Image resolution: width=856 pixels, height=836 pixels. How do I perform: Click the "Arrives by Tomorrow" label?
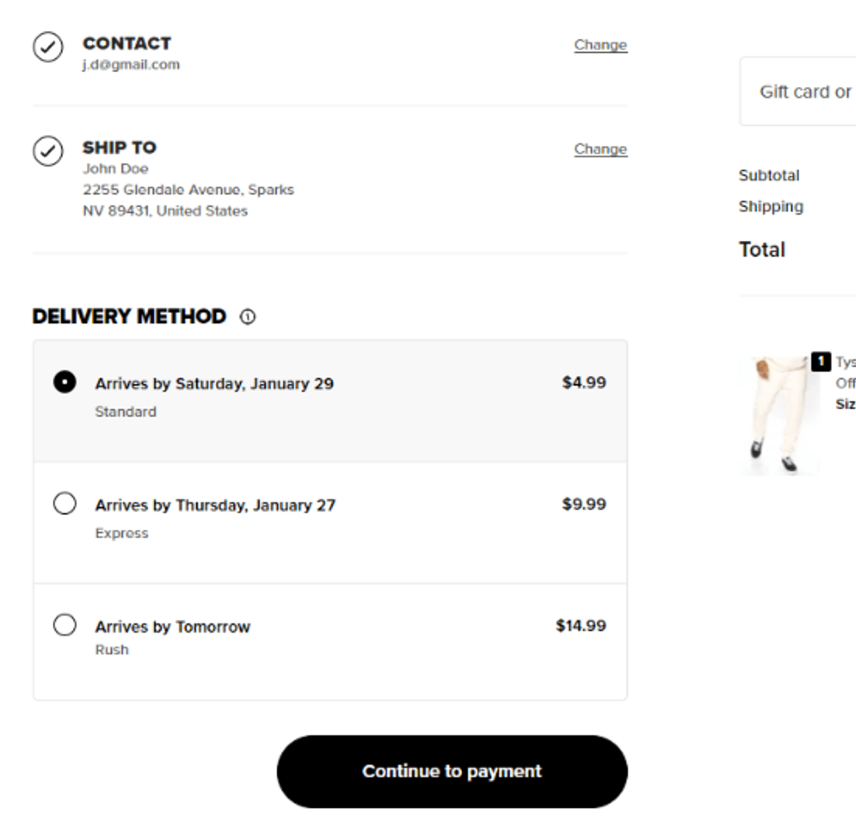[173, 627]
